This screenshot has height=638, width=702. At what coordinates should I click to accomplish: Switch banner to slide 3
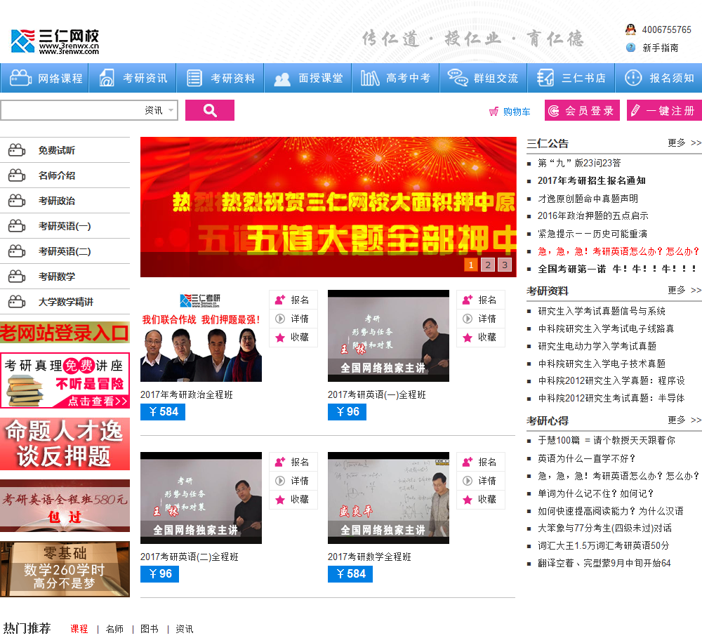tap(505, 265)
